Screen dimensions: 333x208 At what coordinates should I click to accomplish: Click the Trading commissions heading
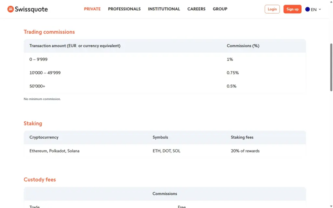pyautogui.click(x=49, y=32)
